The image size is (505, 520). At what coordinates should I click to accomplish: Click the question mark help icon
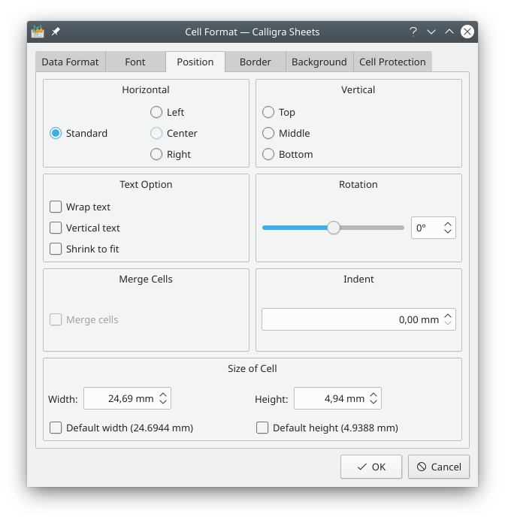point(413,32)
